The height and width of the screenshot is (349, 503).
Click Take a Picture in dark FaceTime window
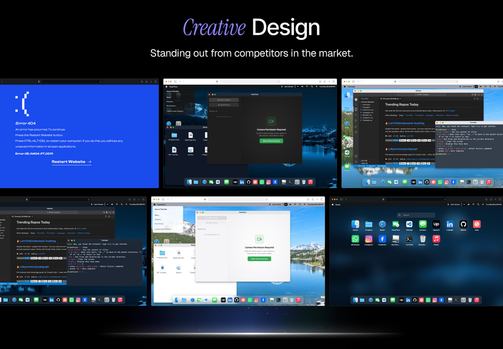tap(224, 100)
